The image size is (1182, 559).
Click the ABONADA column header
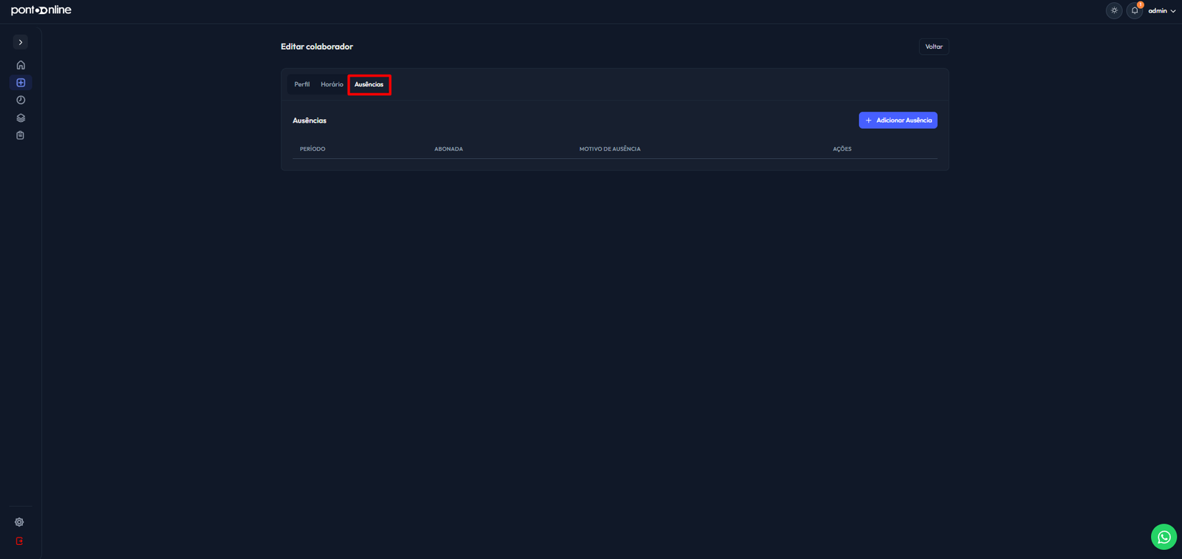(x=448, y=149)
